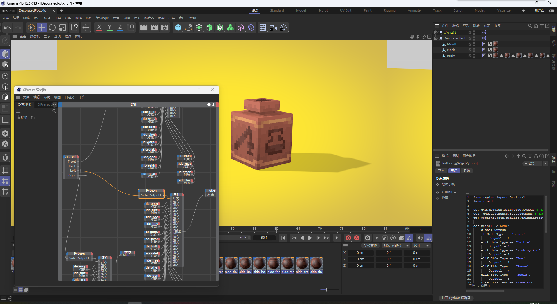Screen dimensions: 557x304
Task: Expand the 代码 parameter diamond
Action: (437, 198)
